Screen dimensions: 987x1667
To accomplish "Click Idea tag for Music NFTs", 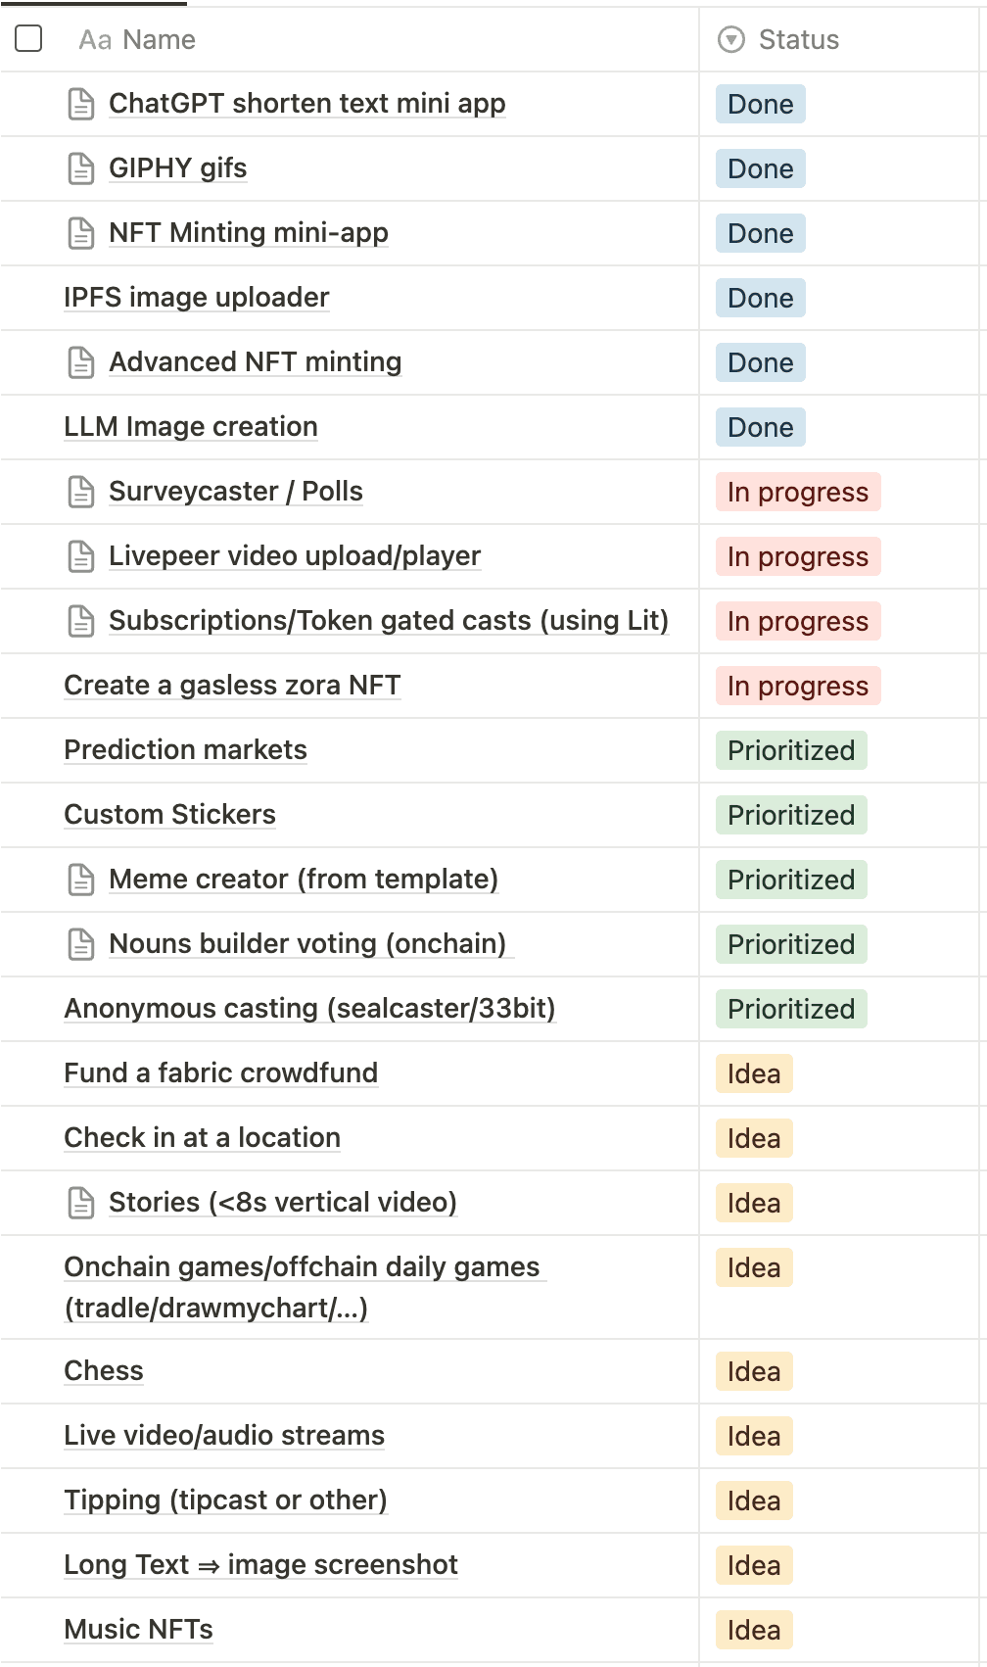I will pyautogui.click(x=753, y=1630).
